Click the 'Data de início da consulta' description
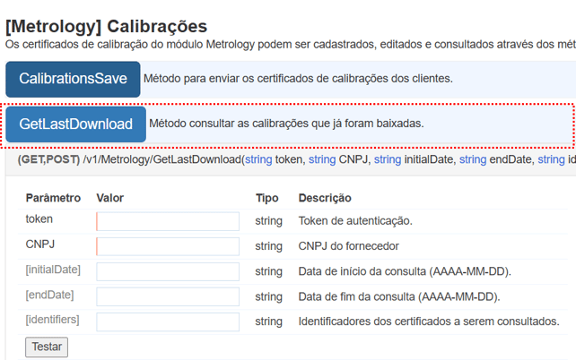This screenshot has width=576, height=360. 410,270
